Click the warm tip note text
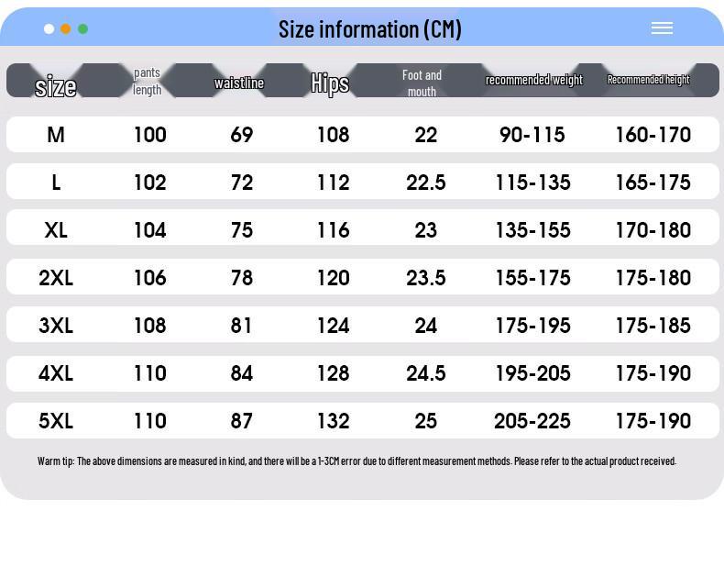Screen dimensions: 724x577 tap(357, 461)
